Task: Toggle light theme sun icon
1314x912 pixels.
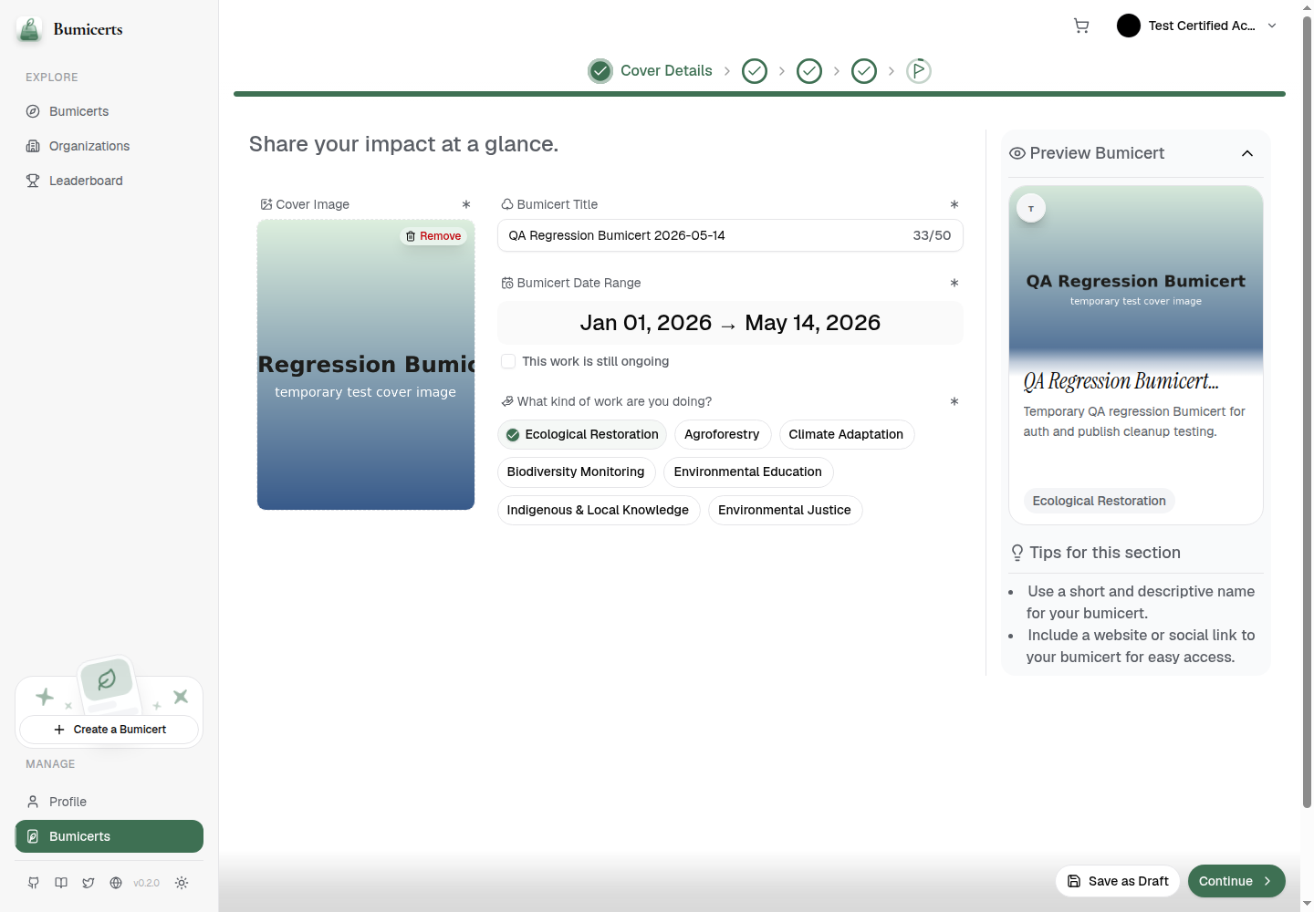Action: [x=182, y=883]
